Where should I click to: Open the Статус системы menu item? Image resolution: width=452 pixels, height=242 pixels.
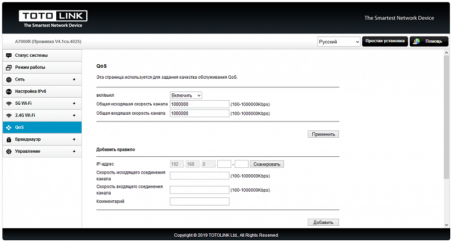pos(42,56)
